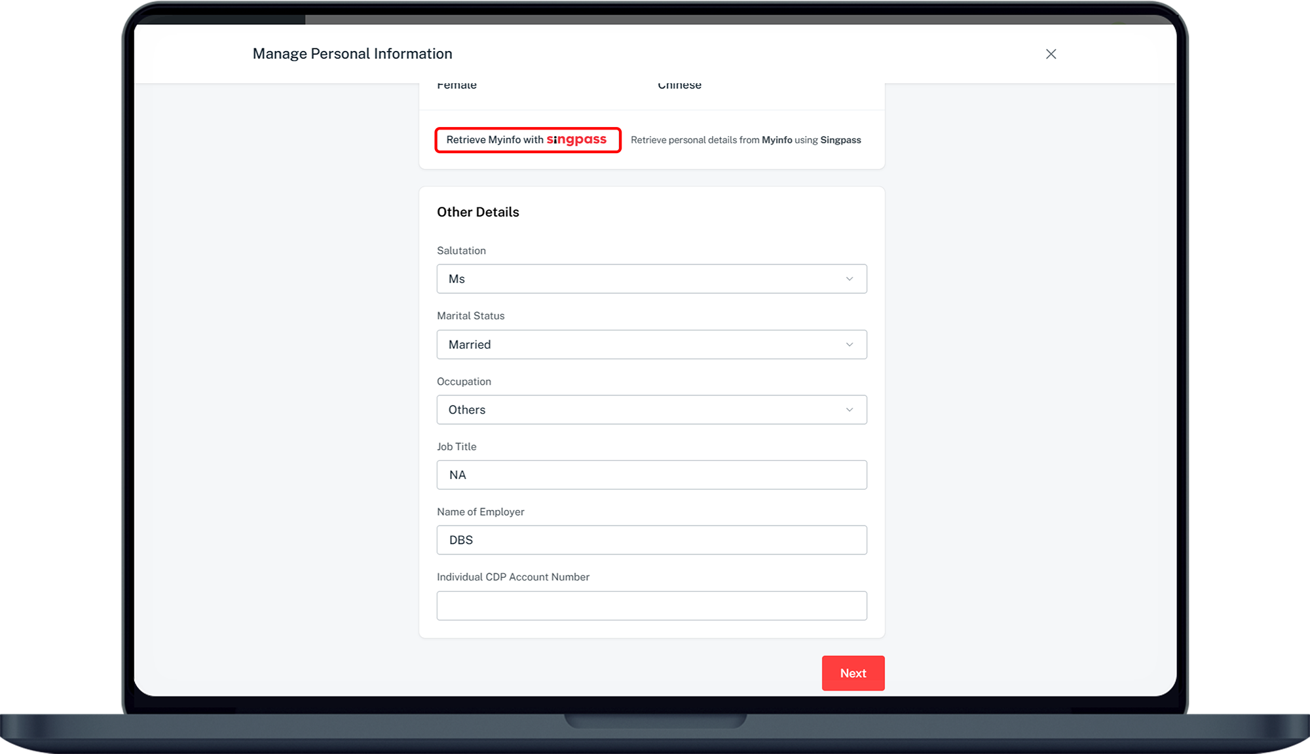Click the close X icon on dialog

tap(1051, 54)
